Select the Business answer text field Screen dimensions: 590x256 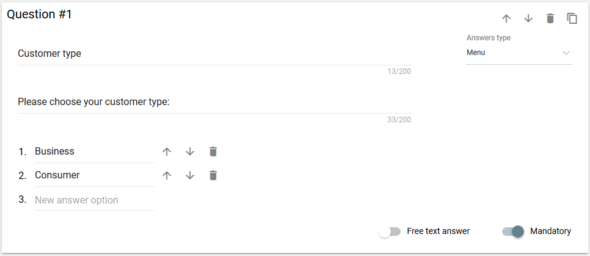(95, 152)
